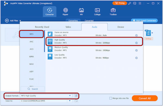The image size is (163, 106).
Task: Select WMA in the format list
Action: [x=32, y=57]
